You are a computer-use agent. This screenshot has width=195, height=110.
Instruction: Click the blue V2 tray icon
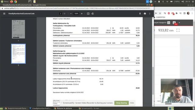pos(147,2)
